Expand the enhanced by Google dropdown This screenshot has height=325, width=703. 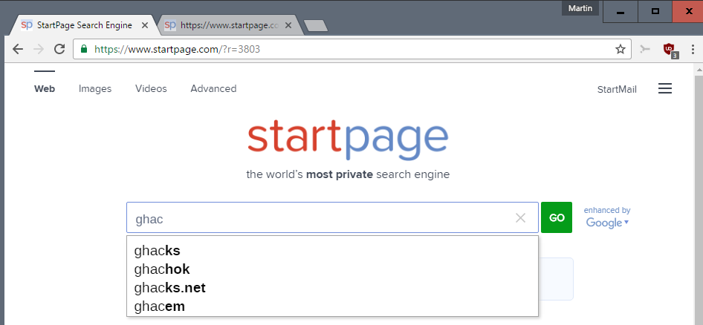(607, 217)
